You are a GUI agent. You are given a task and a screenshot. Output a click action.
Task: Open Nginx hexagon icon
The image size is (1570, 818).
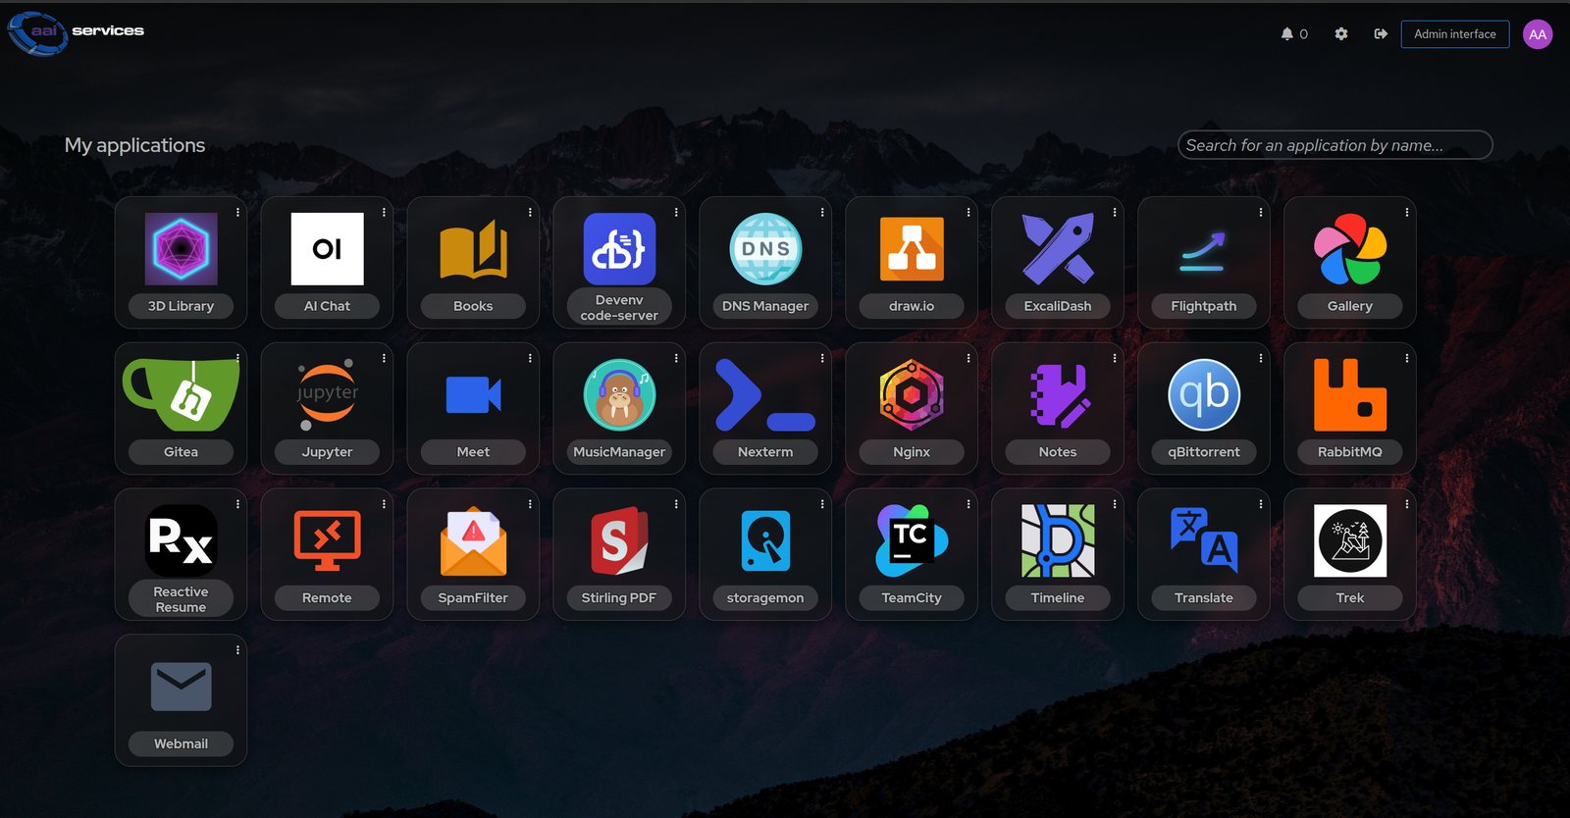pos(912,394)
